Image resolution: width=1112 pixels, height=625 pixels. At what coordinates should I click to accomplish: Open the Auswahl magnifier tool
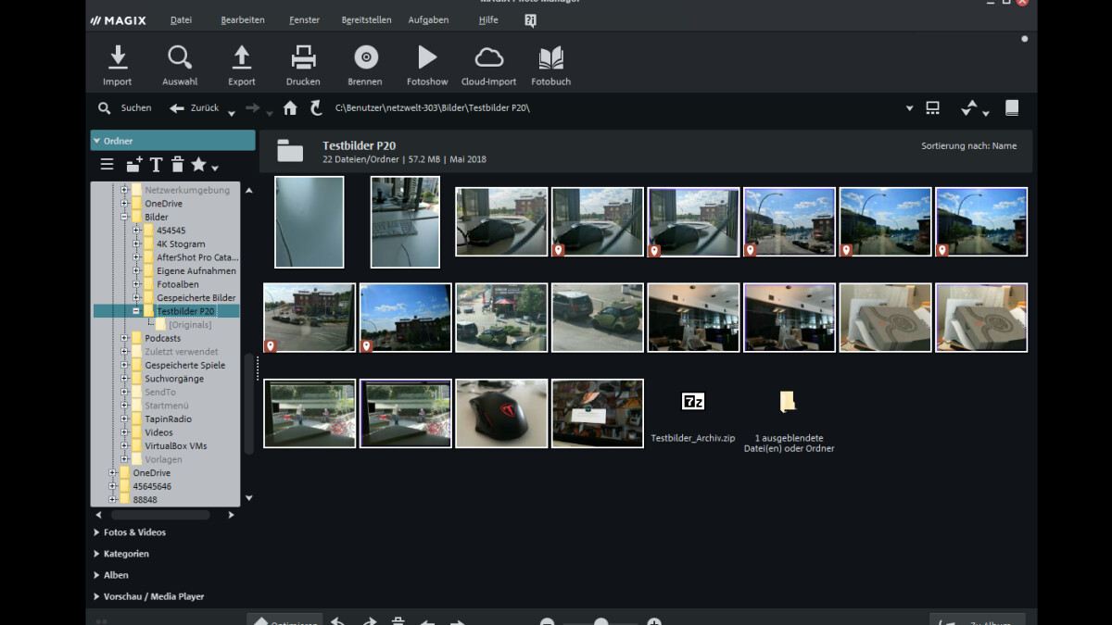tap(180, 66)
